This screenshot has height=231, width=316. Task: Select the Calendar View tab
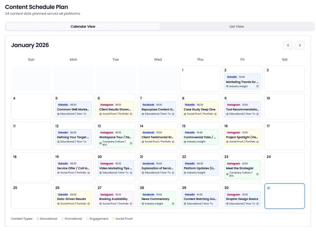click(x=83, y=27)
